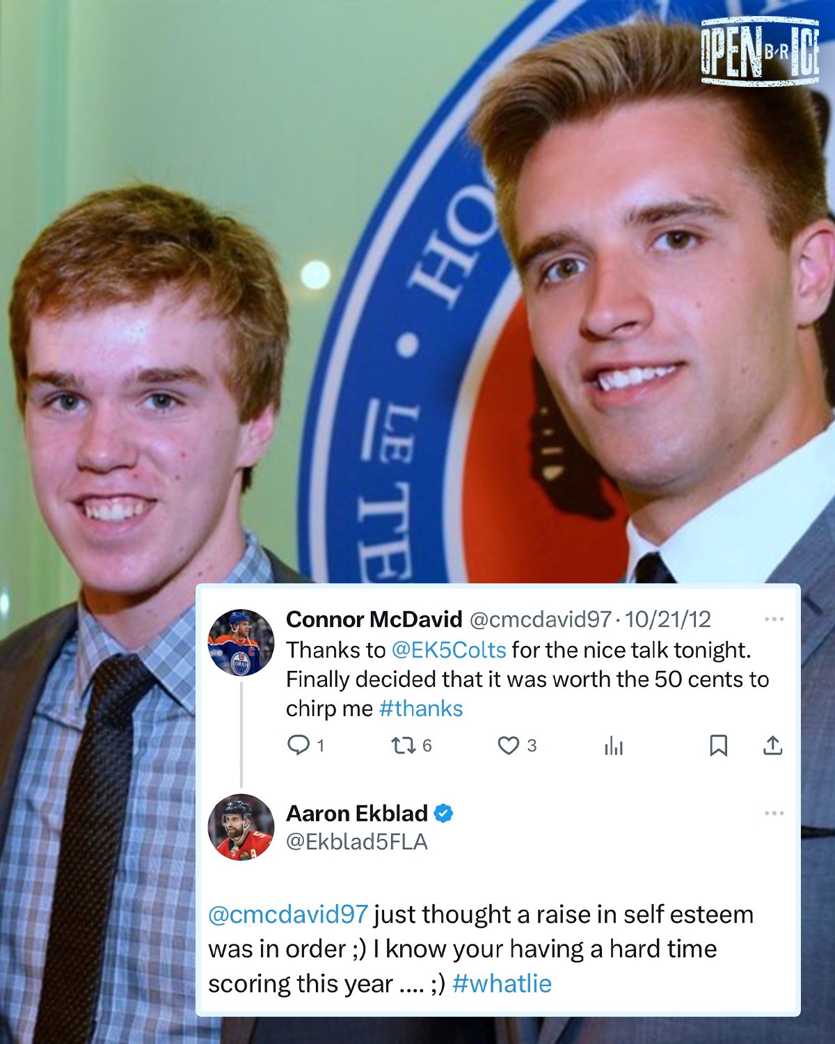Viewport: 835px width, 1044px height.
Task: Click the @Ekblad5FLA handle
Action: (357, 842)
